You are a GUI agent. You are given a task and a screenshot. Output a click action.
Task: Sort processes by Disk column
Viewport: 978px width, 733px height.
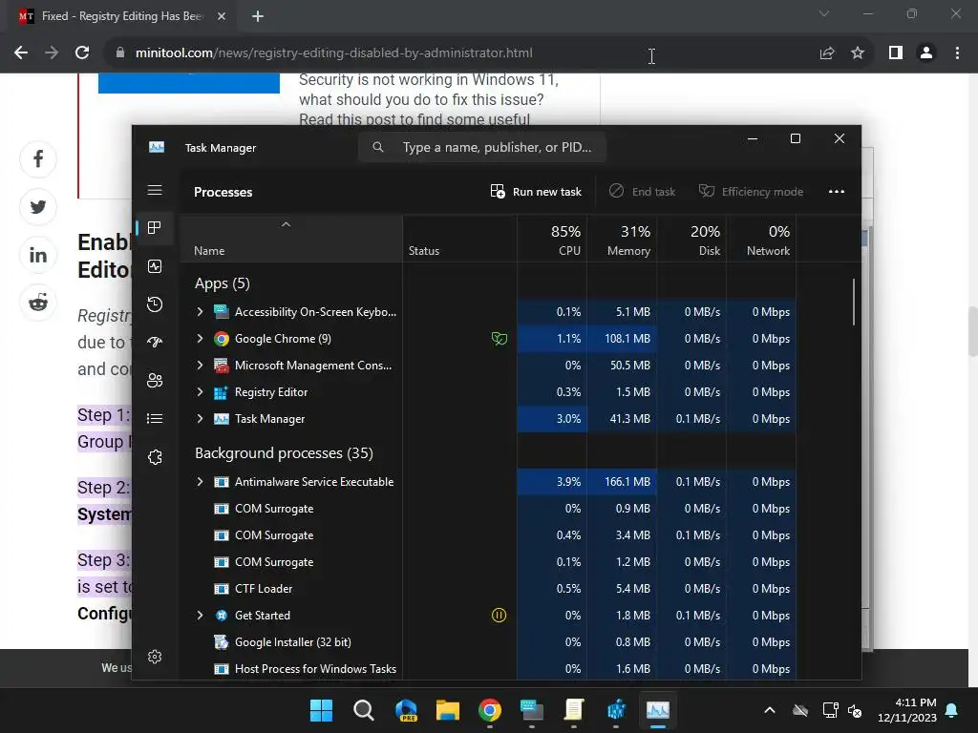[691, 240]
